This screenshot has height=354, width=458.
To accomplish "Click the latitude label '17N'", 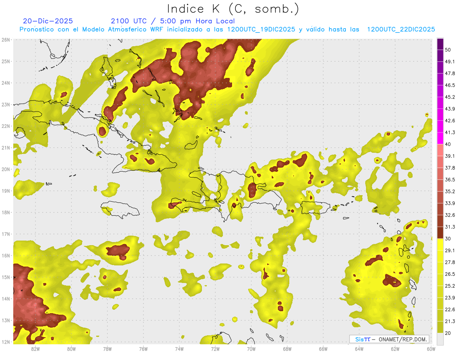I will (x=6, y=234).
